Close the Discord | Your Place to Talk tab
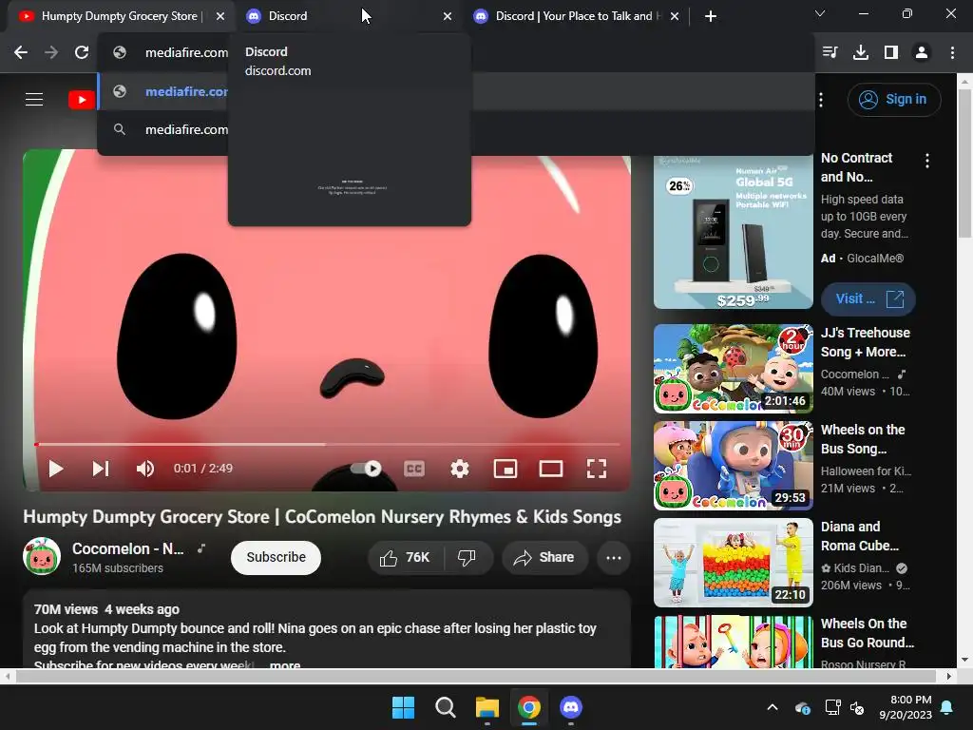This screenshot has height=730, width=973. point(675,16)
